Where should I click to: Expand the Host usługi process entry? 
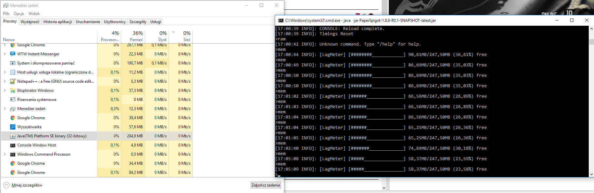tap(5, 72)
